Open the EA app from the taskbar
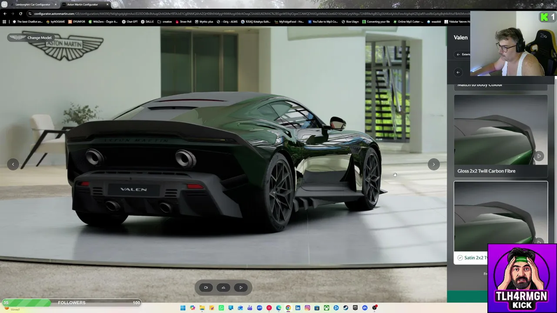This screenshot has height=313, width=557. pos(365,308)
